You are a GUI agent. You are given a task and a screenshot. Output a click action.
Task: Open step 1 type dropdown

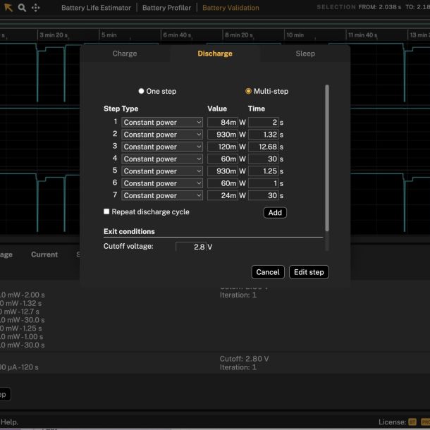[x=161, y=123]
